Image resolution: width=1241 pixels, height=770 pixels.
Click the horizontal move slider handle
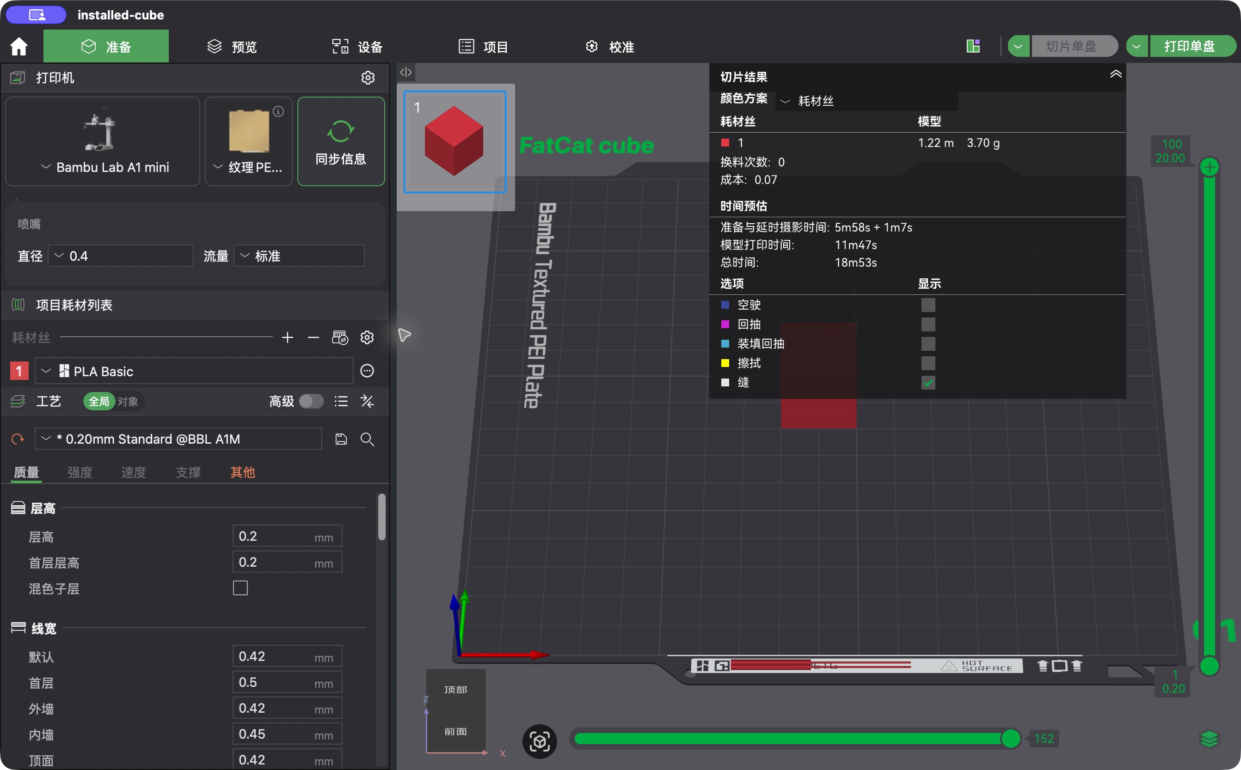[1011, 739]
